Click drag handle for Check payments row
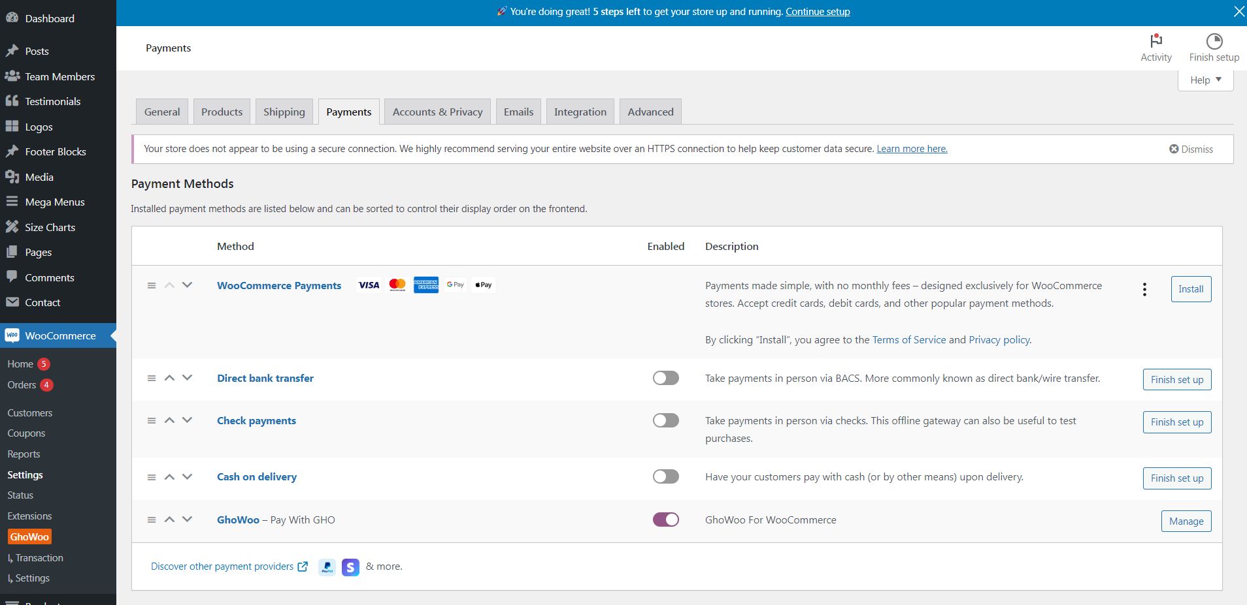Image resolution: width=1247 pixels, height=605 pixels. pyautogui.click(x=152, y=420)
